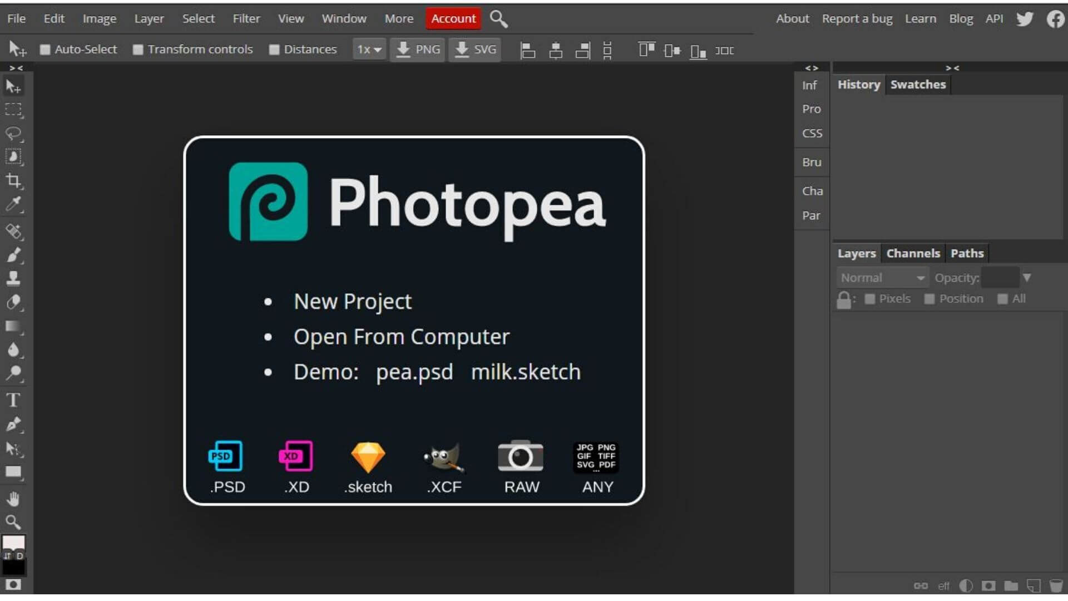Select the Object Selection tool
The width and height of the screenshot is (1068, 601).
pyautogui.click(x=13, y=157)
